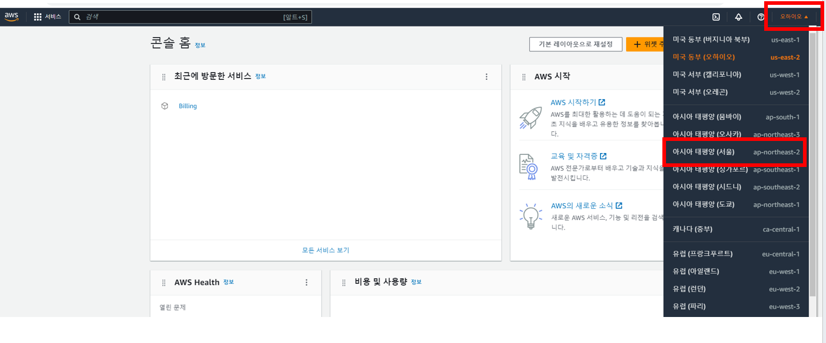Viewport: 826px width, 343px height.
Task: Select Asia Pacific (Seoul) ap-northeast-2
Action: click(736, 152)
